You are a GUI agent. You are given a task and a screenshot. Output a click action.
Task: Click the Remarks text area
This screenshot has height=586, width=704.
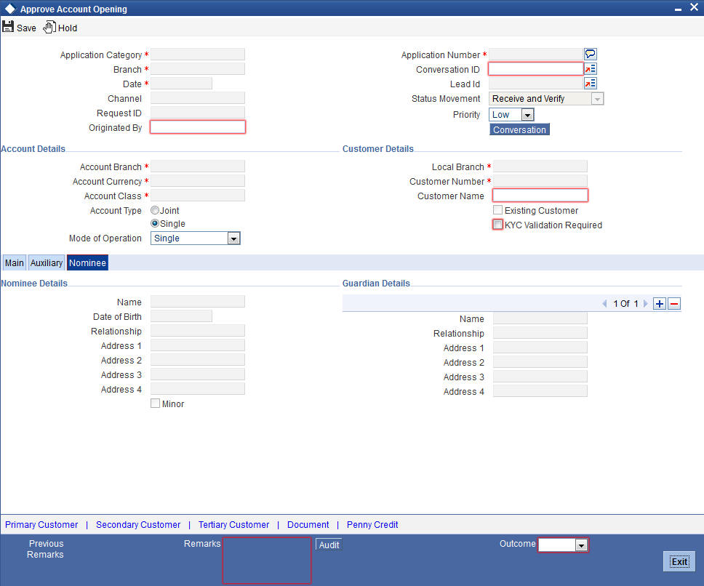coord(267,561)
